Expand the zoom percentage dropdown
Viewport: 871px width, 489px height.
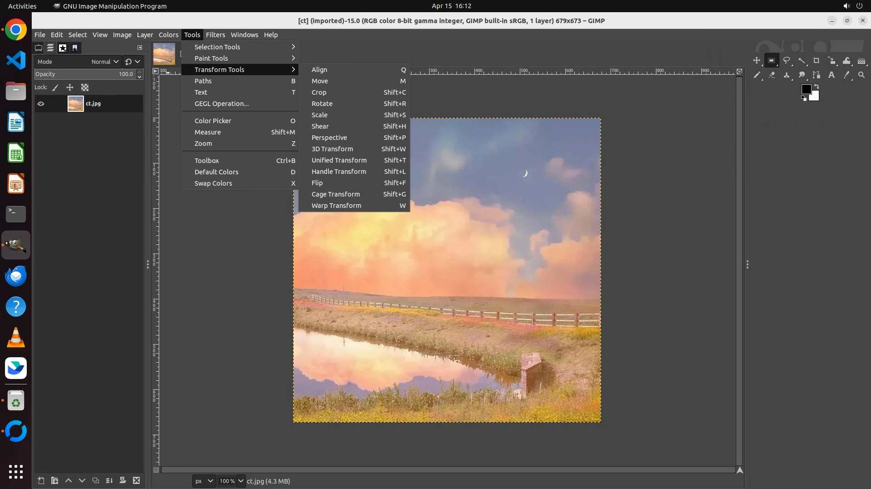pos(241,481)
